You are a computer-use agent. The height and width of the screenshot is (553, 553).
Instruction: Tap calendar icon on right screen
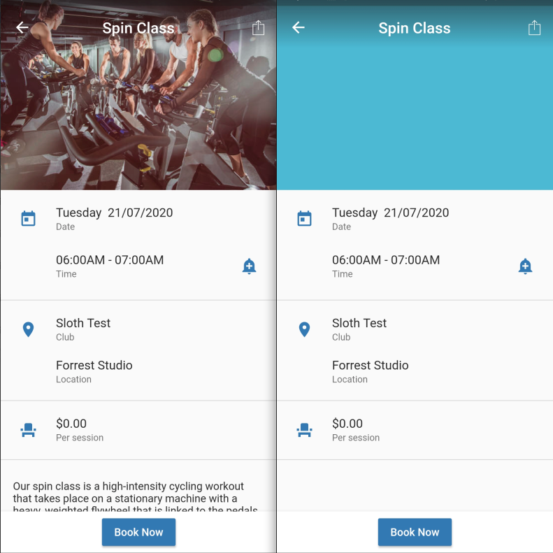tap(304, 218)
